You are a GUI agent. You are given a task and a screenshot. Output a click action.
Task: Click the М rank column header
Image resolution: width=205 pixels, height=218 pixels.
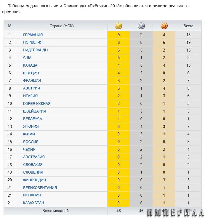click(10, 26)
